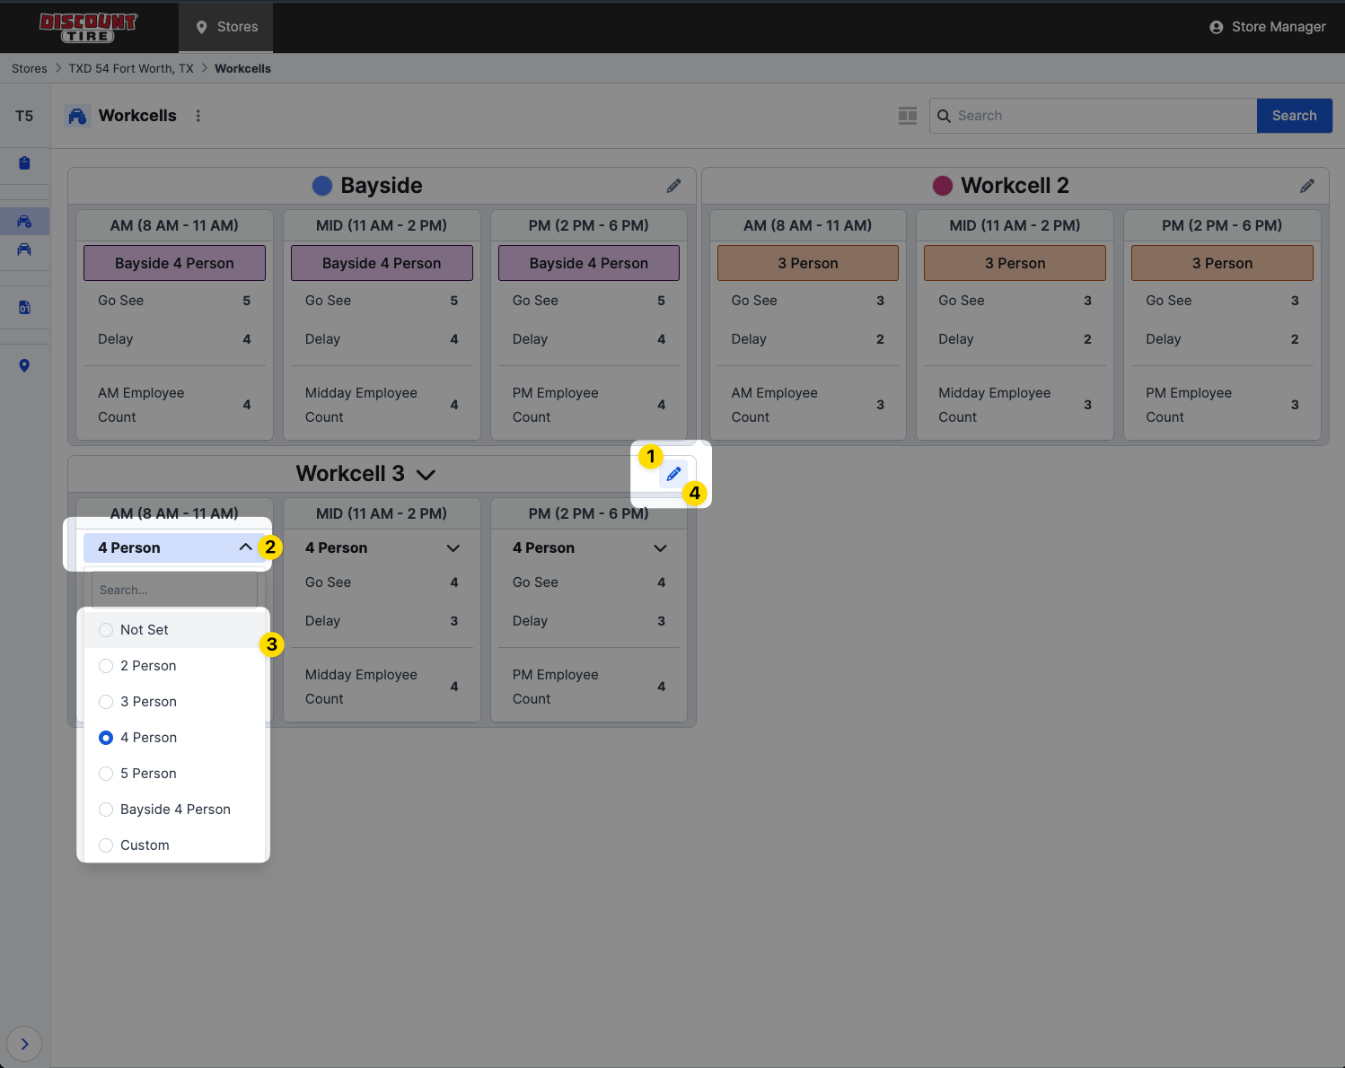
Task: Expand the MID shift '4 Person' dropdown
Action: [453, 548]
